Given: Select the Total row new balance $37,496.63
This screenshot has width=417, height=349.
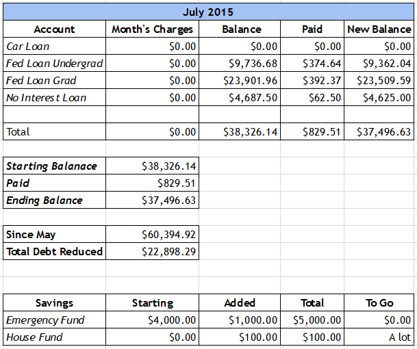Looking at the screenshot, I should (379, 131).
